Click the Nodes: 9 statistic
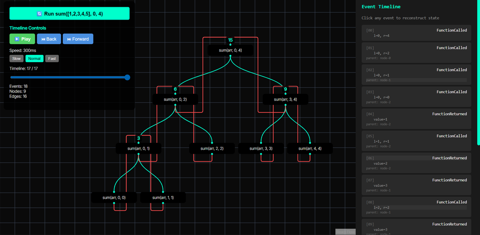The width and height of the screenshot is (480, 235). (x=18, y=91)
